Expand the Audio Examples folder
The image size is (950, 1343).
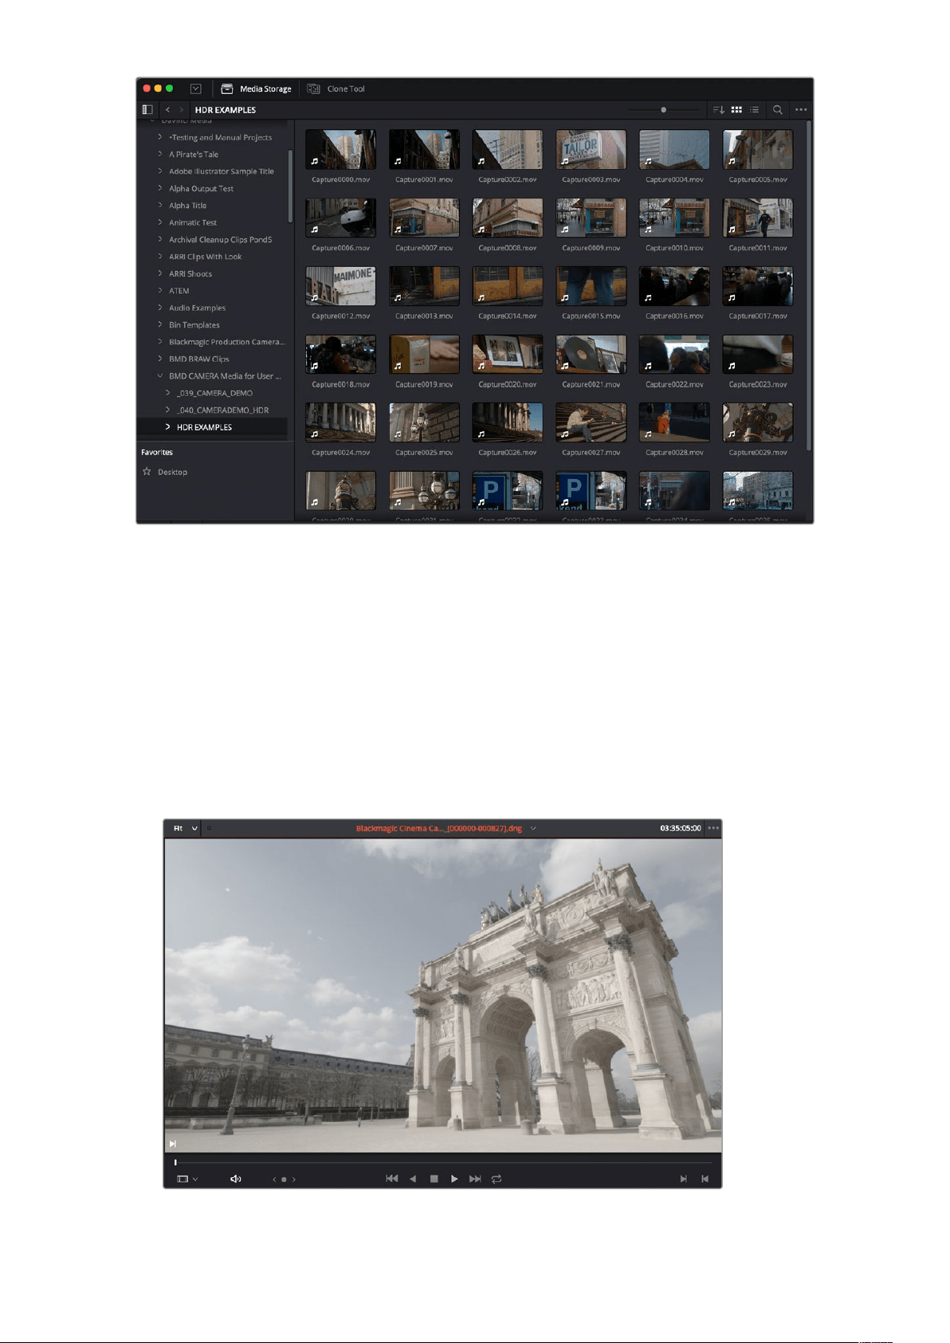pos(160,308)
